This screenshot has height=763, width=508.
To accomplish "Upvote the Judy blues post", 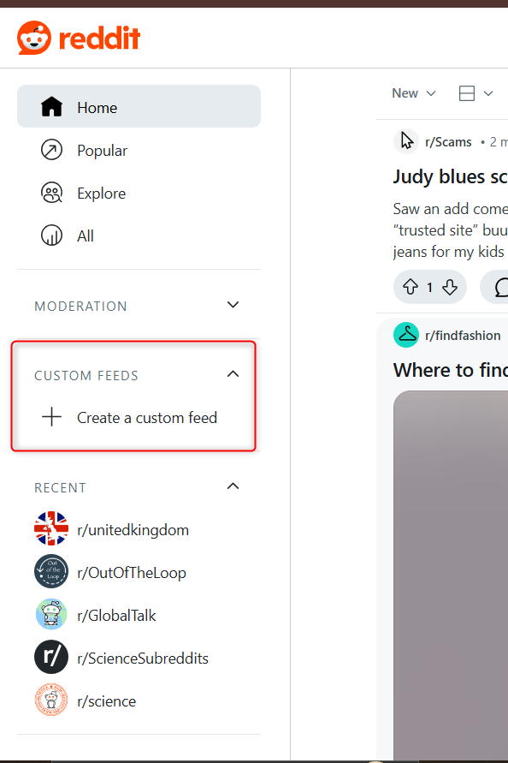I will click(411, 287).
